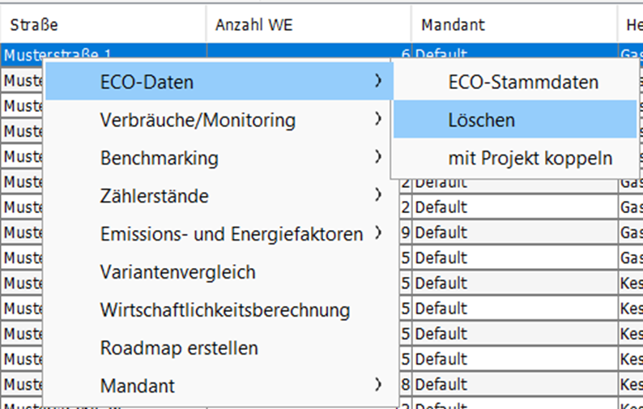Screen dimensions: 643x409
Task: Open the ECO-Daten submenu entry
Action: [147, 82]
